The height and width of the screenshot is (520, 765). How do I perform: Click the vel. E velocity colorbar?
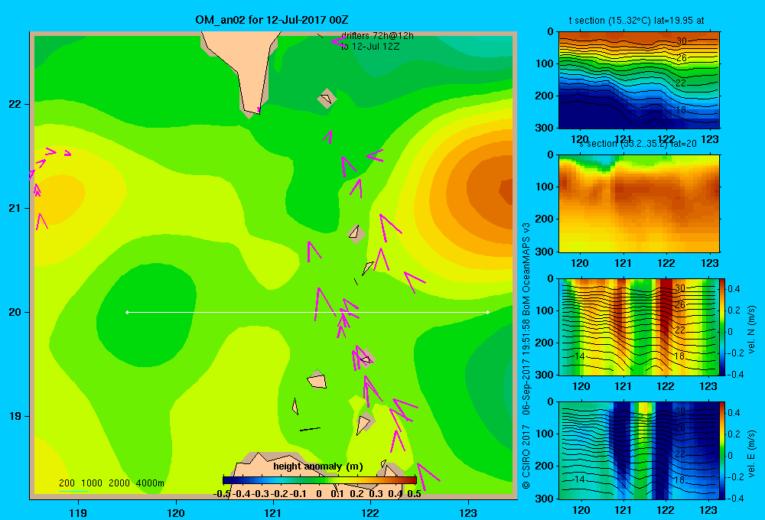point(722,450)
